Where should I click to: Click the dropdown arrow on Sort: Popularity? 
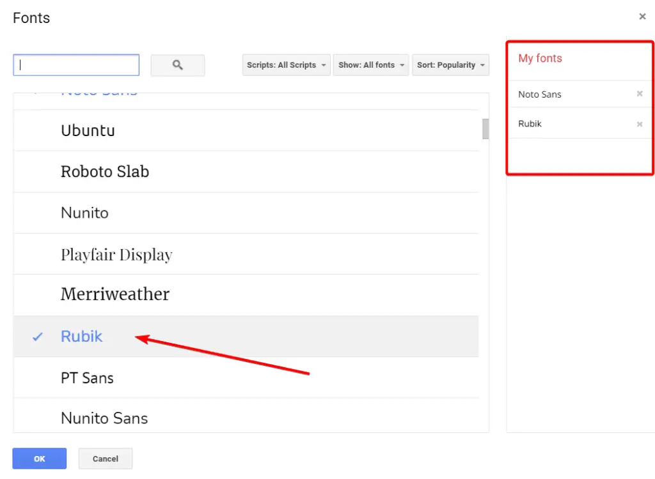484,65
